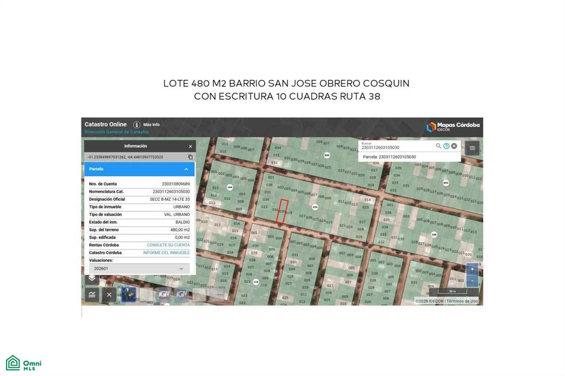Close the base map gallery with X
The height and width of the screenshot is (376, 565).
coord(109,294)
